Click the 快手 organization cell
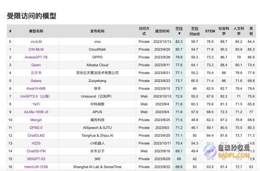The image size is (260, 171). click(x=97, y=89)
